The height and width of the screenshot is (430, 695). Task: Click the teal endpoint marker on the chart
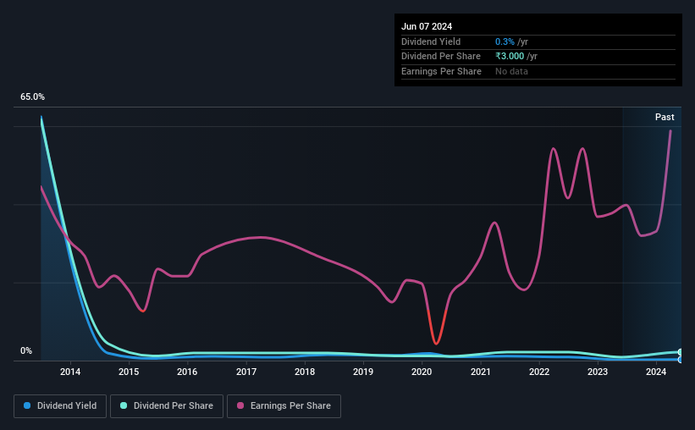point(680,352)
